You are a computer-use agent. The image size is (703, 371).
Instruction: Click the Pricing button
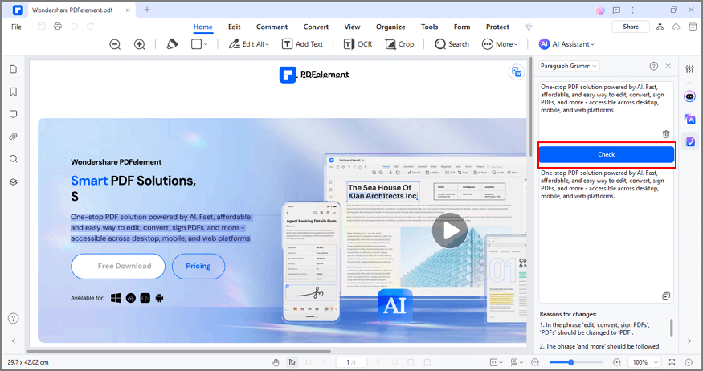click(x=198, y=266)
